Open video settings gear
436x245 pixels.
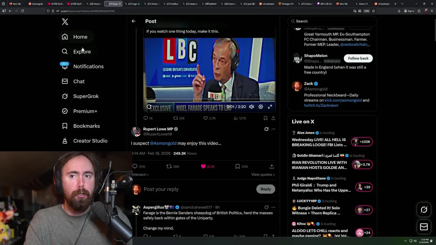(x=261, y=107)
